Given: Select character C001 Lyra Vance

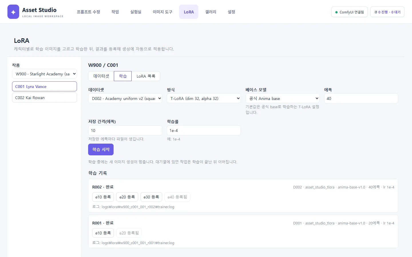Looking at the screenshot, I should pyautogui.click(x=44, y=87).
